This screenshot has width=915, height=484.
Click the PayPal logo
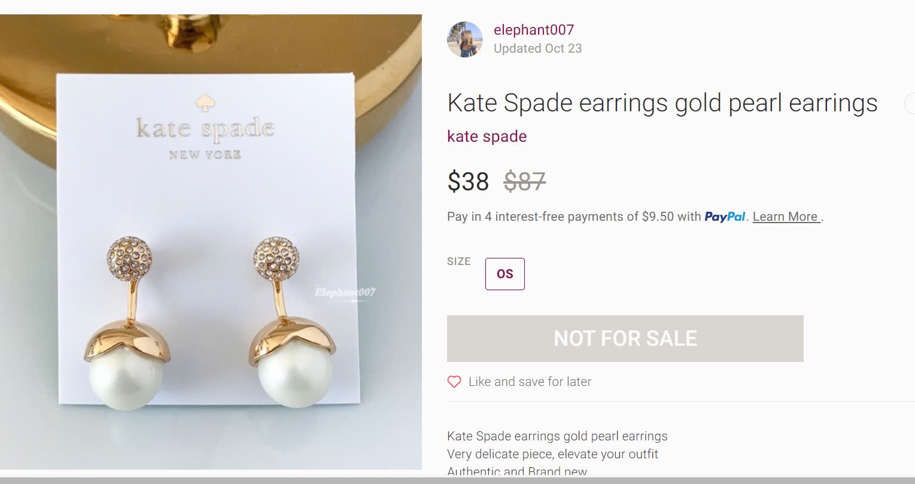725,217
